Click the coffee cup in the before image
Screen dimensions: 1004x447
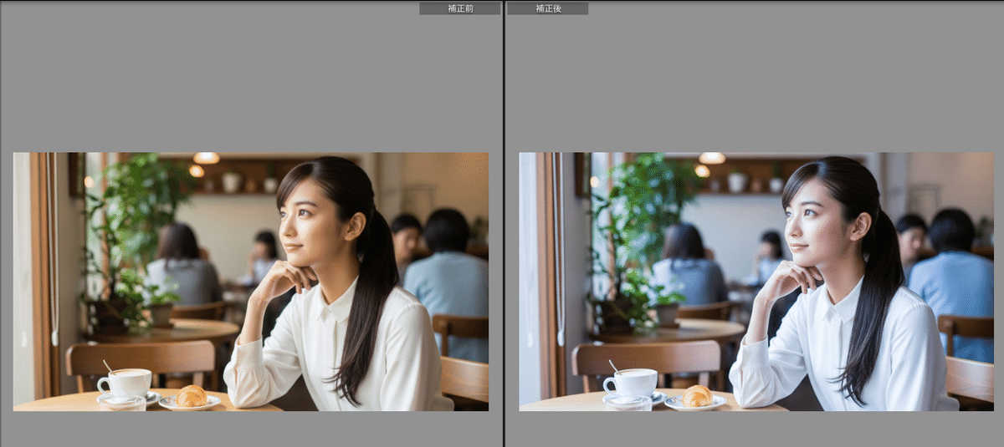click(x=126, y=383)
